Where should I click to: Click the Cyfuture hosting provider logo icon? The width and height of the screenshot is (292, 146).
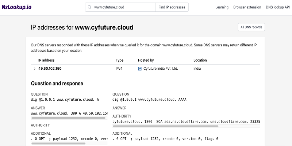tap(140, 69)
